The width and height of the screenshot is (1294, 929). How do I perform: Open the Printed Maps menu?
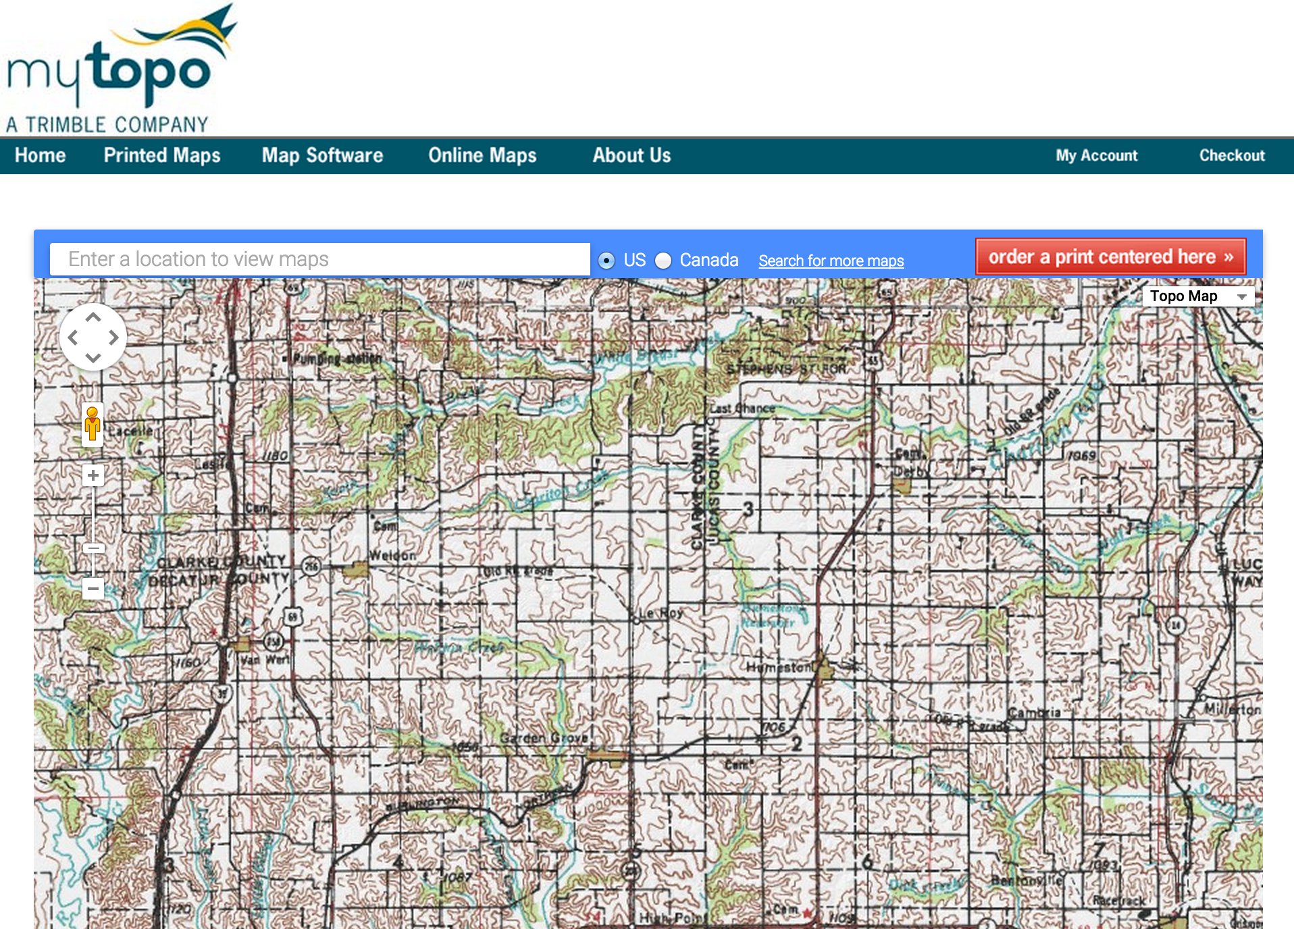(162, 155)
